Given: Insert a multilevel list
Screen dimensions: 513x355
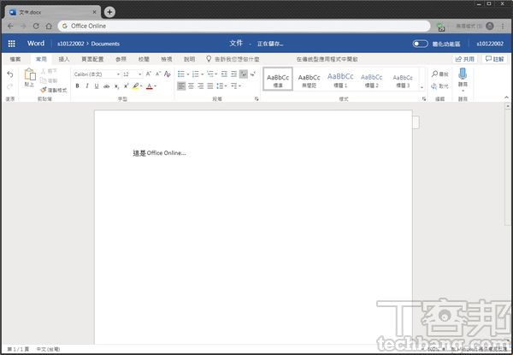Looking at the screenshot, I should point(210,74).
